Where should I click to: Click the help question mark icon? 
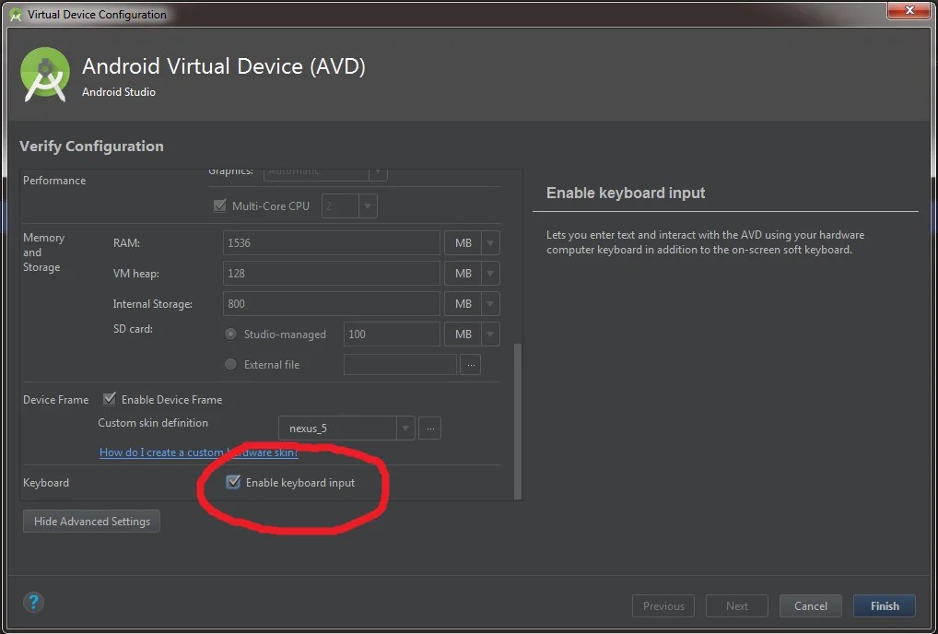pyautogui.click(x=33, y=602)
